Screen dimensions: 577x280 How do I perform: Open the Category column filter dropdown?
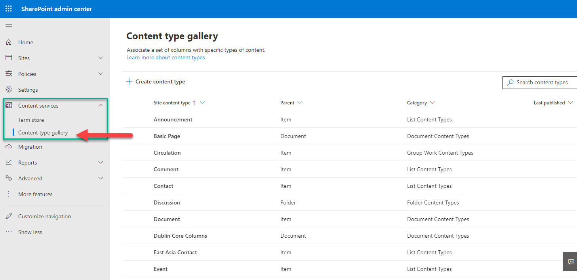[x=432, y=103]
